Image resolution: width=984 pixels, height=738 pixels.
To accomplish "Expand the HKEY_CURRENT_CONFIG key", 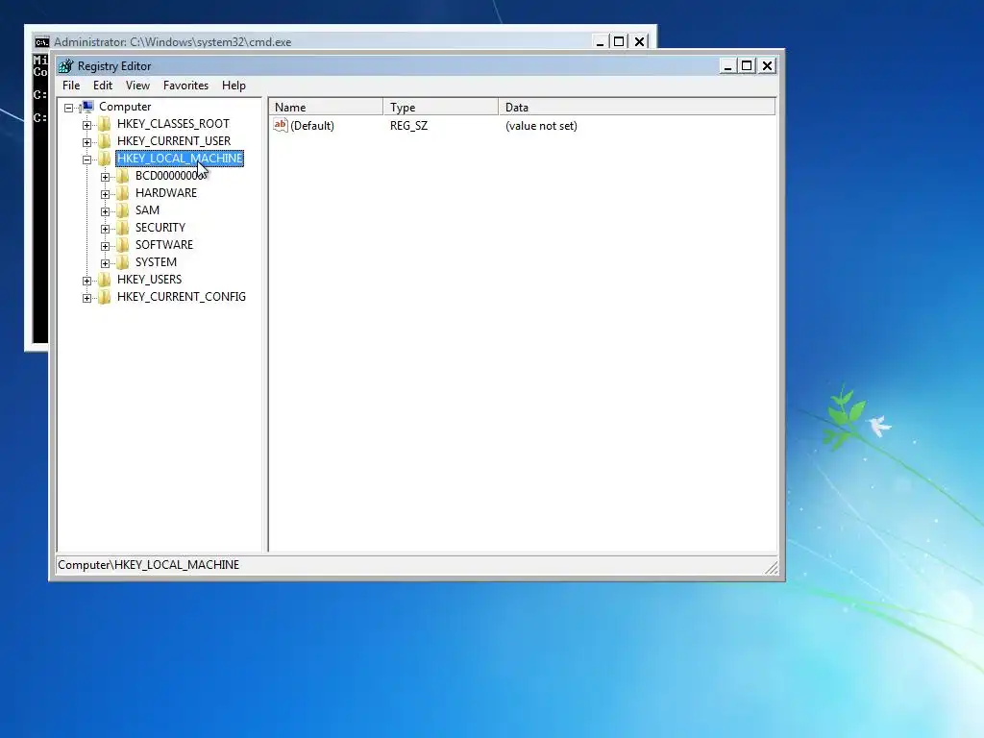I will (87, 298).
